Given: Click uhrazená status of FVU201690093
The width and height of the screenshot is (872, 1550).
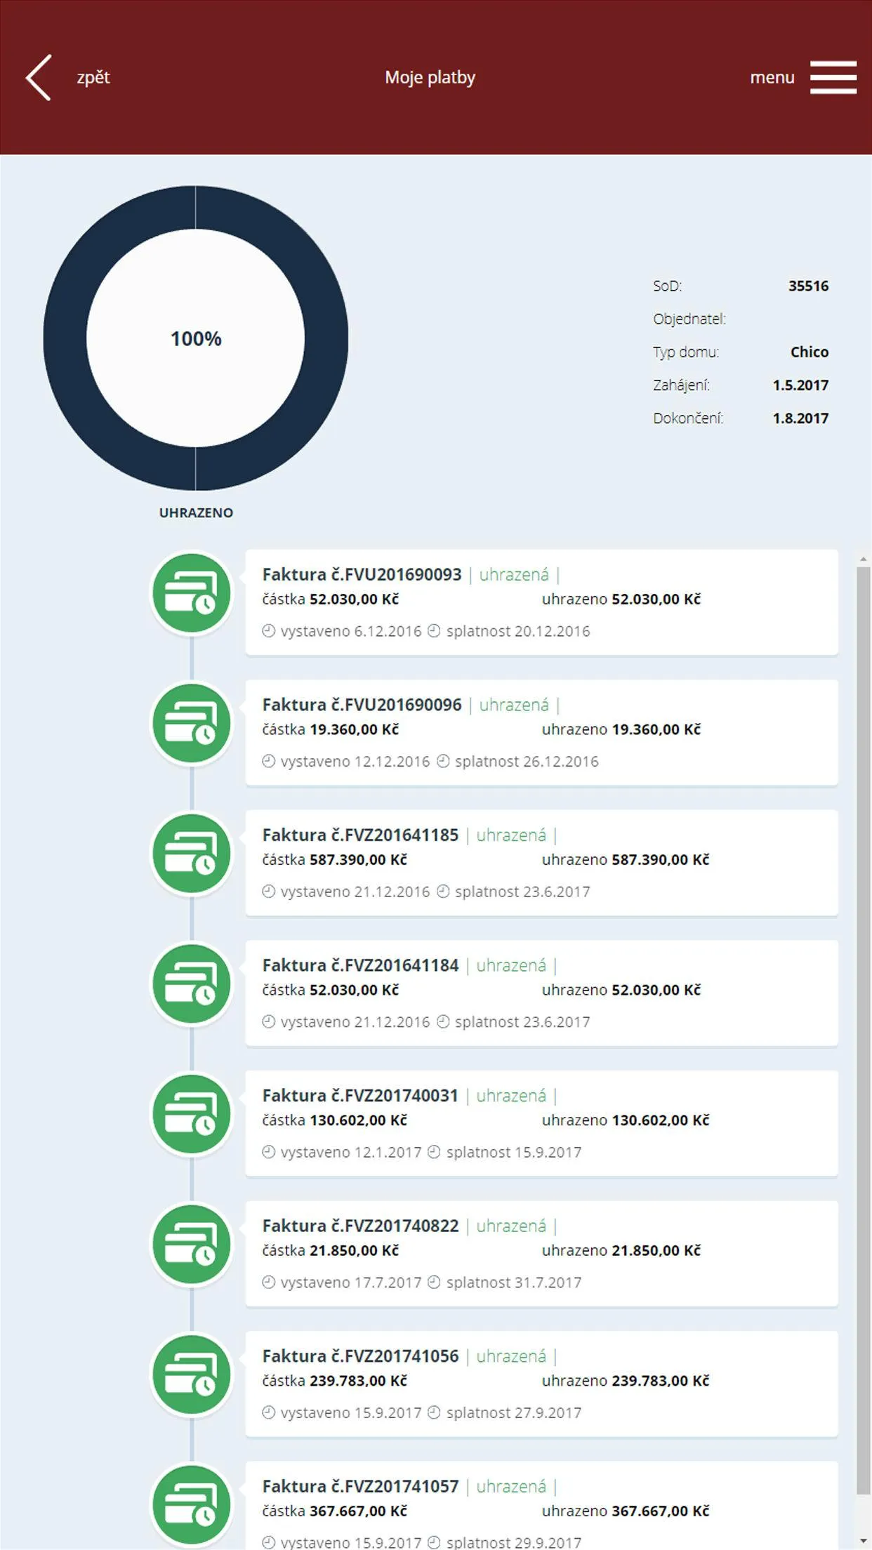Looking at the screenshot, I should click(514, 574).
